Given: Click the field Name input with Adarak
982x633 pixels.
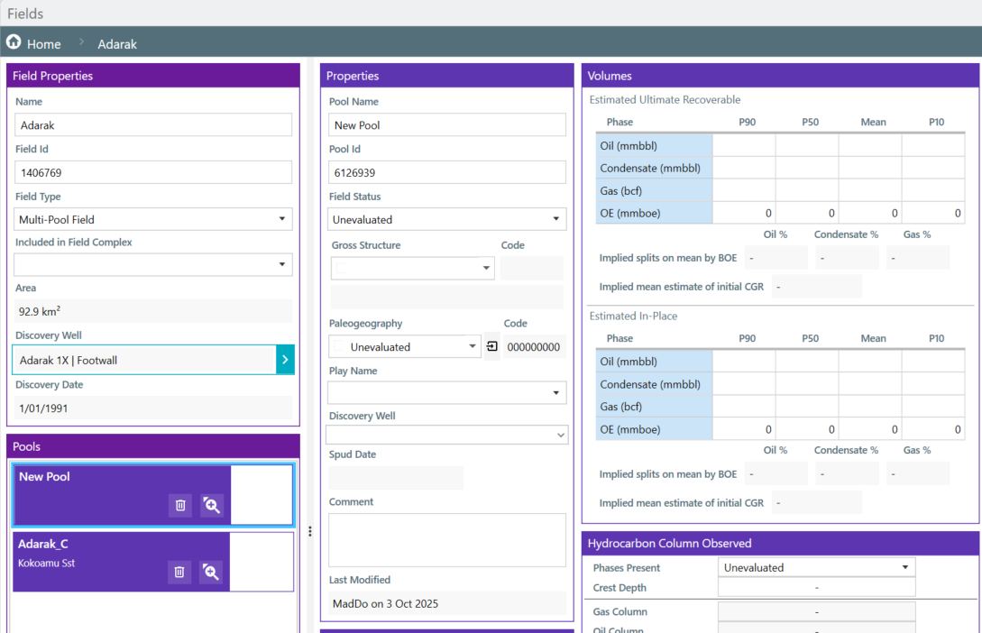Looking at the screenshot, I should tap(152, 124).
